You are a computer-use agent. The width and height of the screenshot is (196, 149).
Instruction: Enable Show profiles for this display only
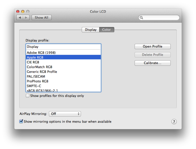[x=27, y=96]
